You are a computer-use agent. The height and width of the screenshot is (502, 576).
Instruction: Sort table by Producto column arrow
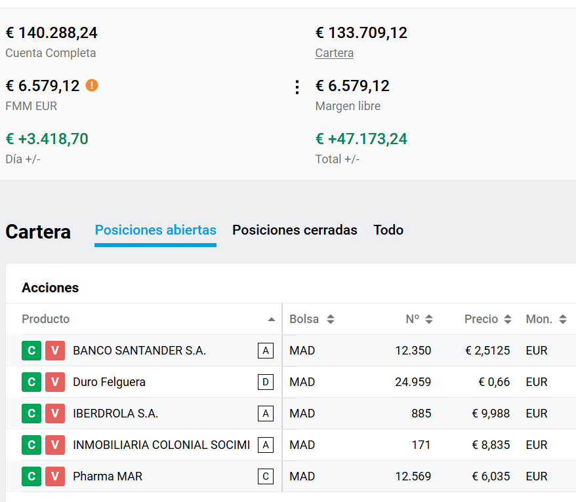click(272, 319)
